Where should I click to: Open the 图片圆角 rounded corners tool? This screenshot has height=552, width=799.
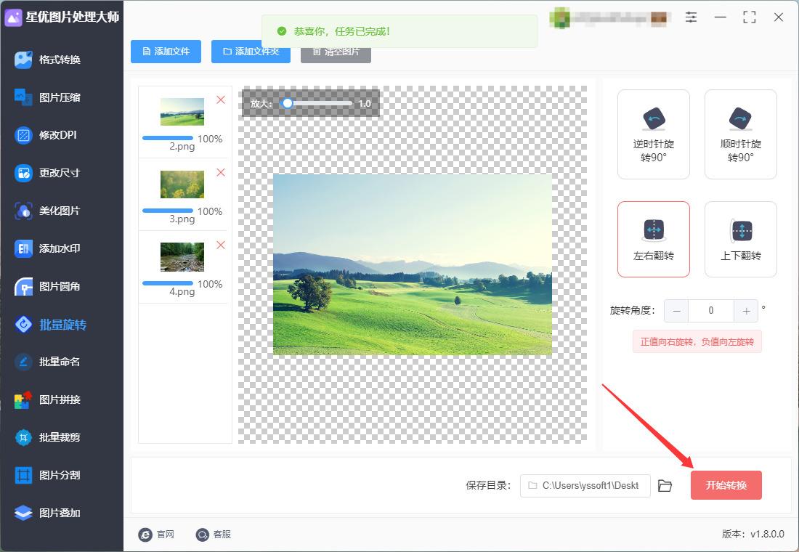[48, 286]
